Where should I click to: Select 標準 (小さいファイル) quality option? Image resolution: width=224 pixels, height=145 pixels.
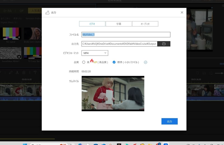click(x=114, y=62)
